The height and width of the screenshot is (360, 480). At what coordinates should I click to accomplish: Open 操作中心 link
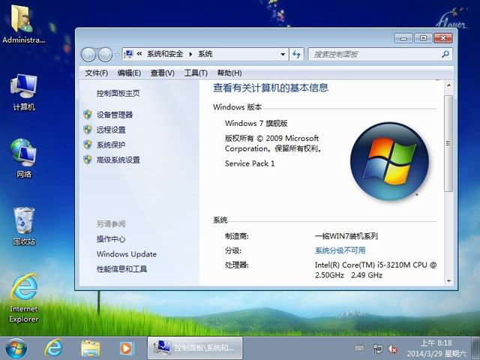point(111,239)
